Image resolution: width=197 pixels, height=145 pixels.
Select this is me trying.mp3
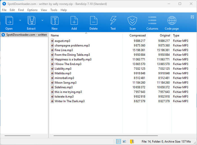click(68, 92)
